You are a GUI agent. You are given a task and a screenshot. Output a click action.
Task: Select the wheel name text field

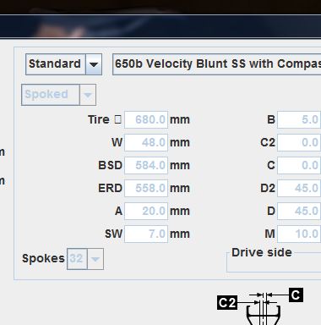click(x=216, y=64)
